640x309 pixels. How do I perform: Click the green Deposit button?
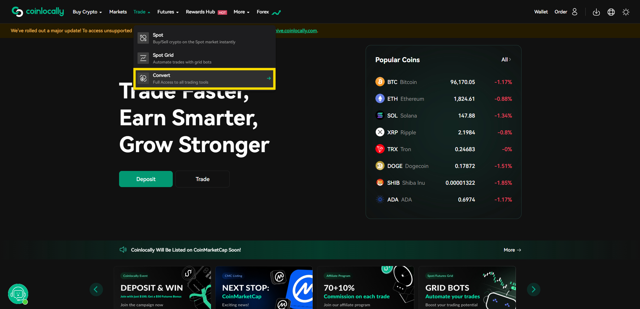click(146, 179)
